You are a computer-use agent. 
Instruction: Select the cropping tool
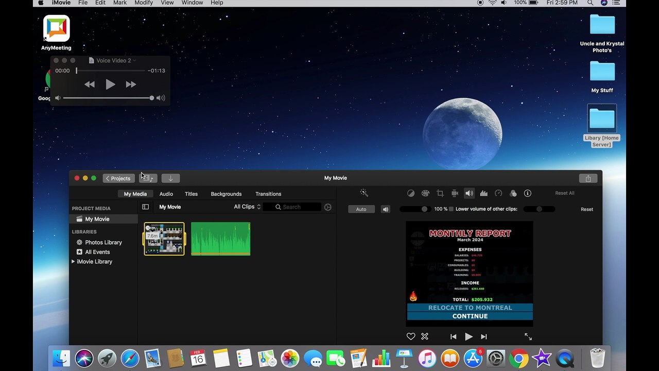tap(440, 193)
